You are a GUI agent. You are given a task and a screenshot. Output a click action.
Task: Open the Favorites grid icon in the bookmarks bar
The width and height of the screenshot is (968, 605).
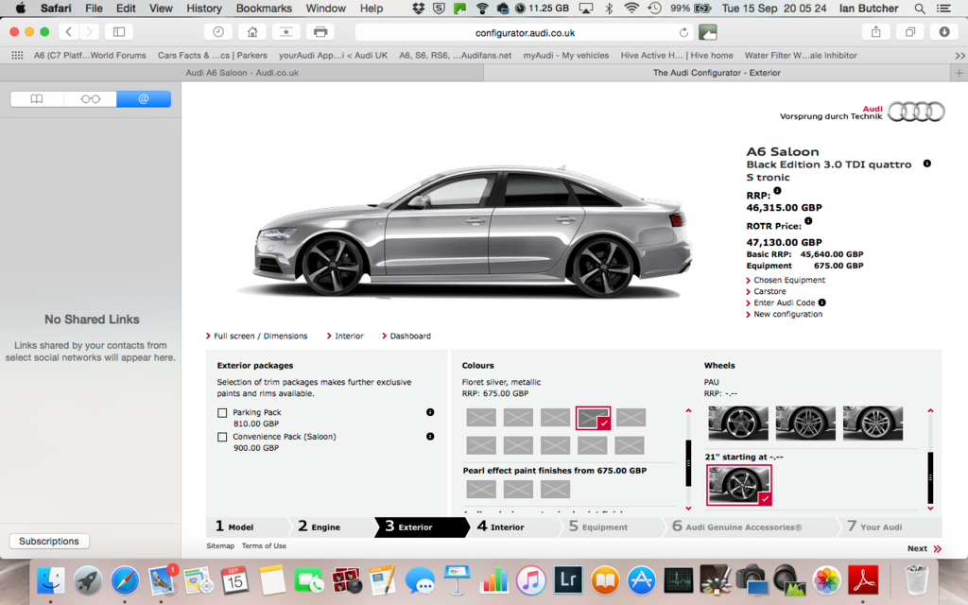pos(17,55)
